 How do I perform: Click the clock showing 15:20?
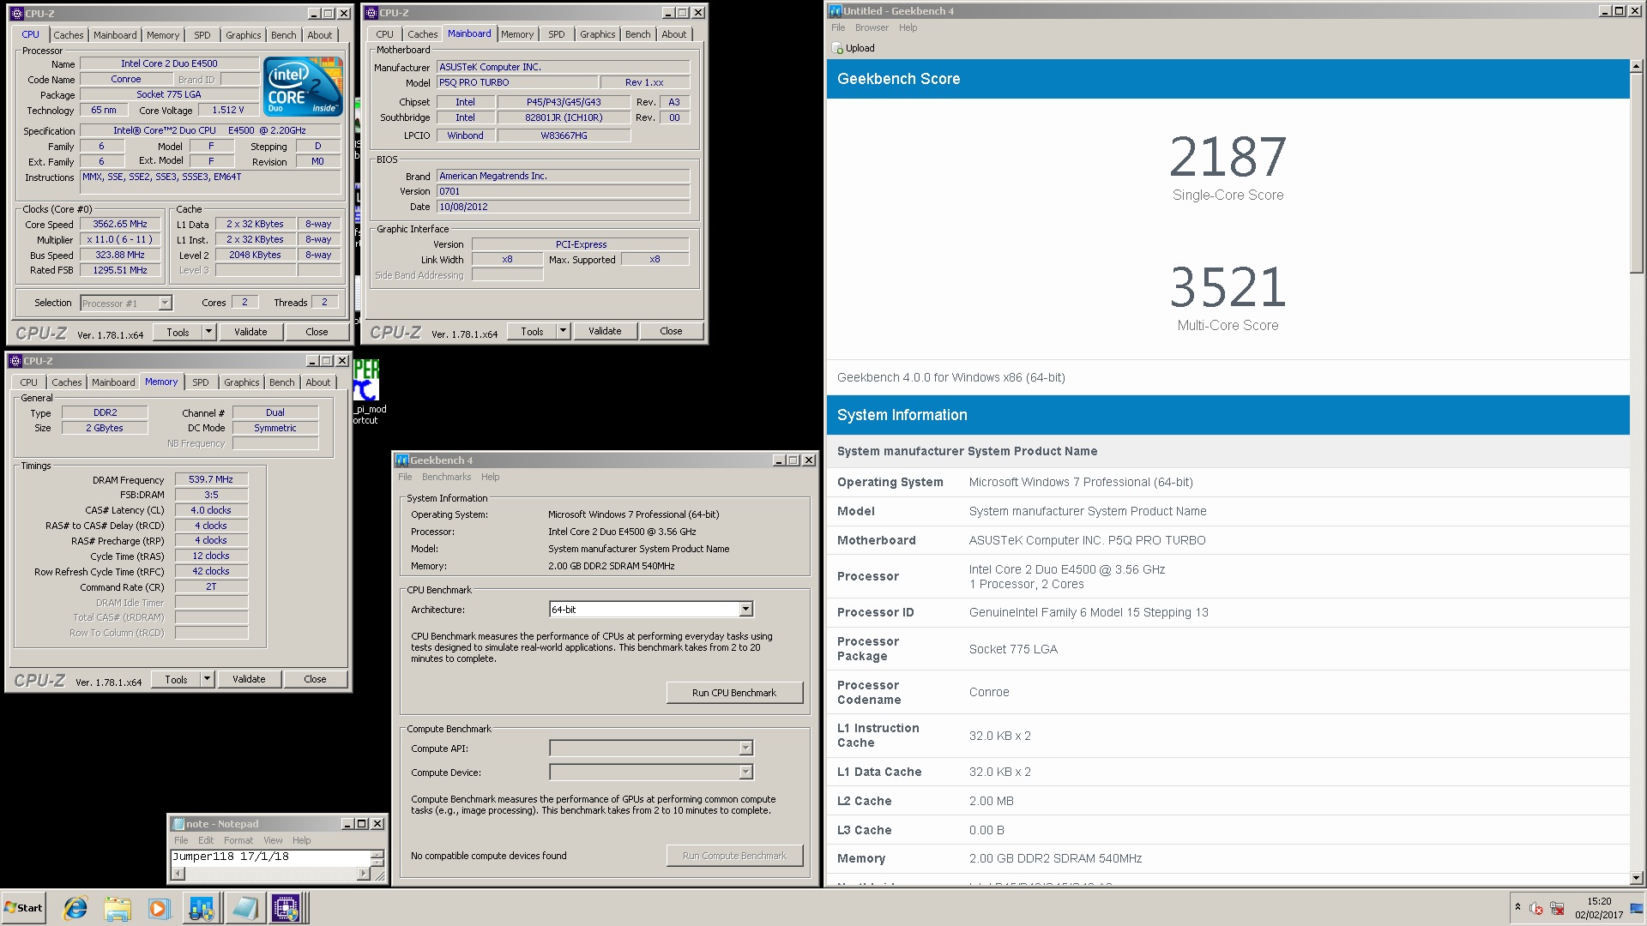point(1599,901)
